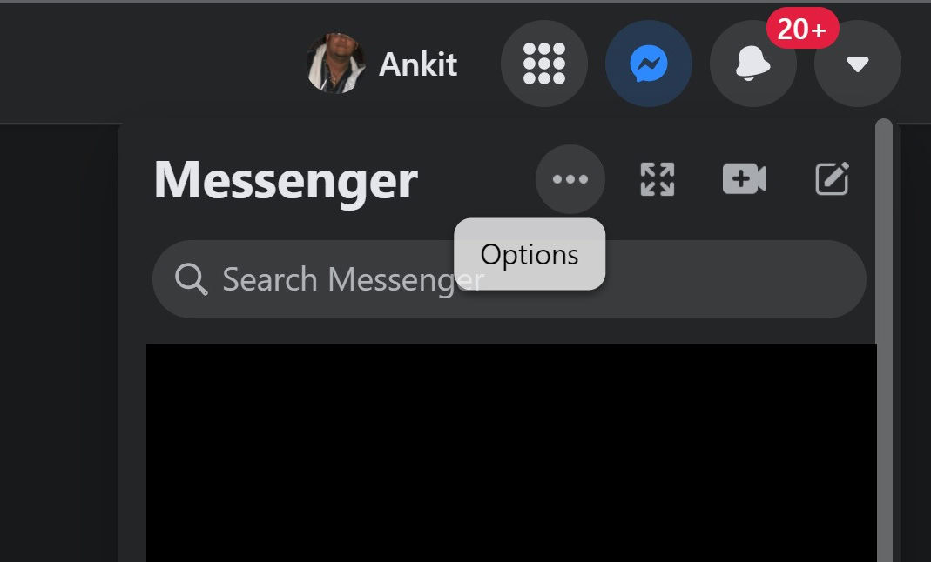
Task: Open Ankit's profile picture
Action: tap(336, 64)
